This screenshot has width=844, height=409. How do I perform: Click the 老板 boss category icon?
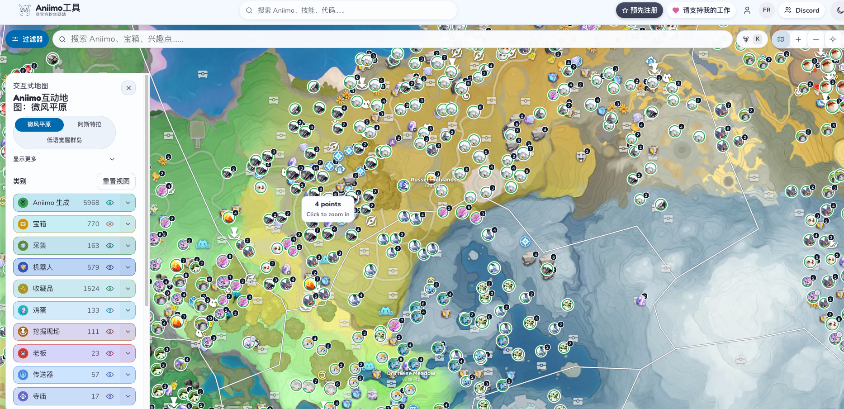pos(23,353)
